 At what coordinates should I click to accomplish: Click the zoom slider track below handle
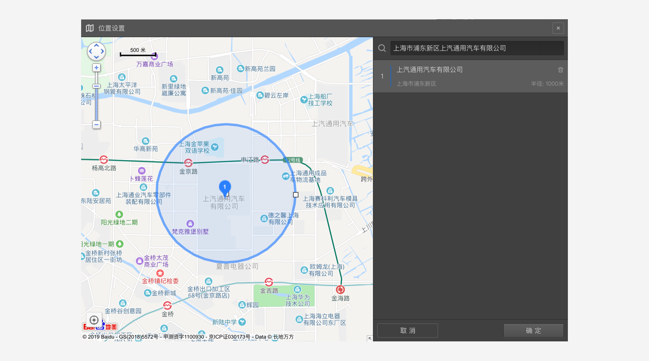96,105
